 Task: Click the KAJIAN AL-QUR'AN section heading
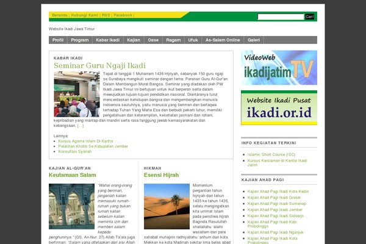pos(70,168)
